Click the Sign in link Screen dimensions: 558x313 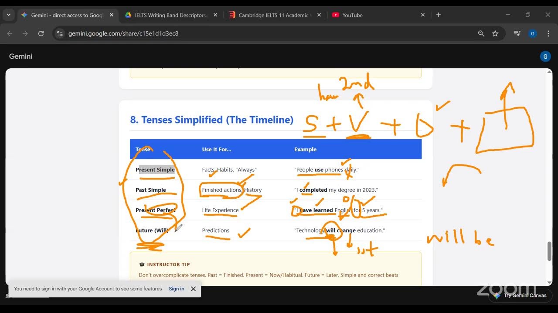pos(177,289)
